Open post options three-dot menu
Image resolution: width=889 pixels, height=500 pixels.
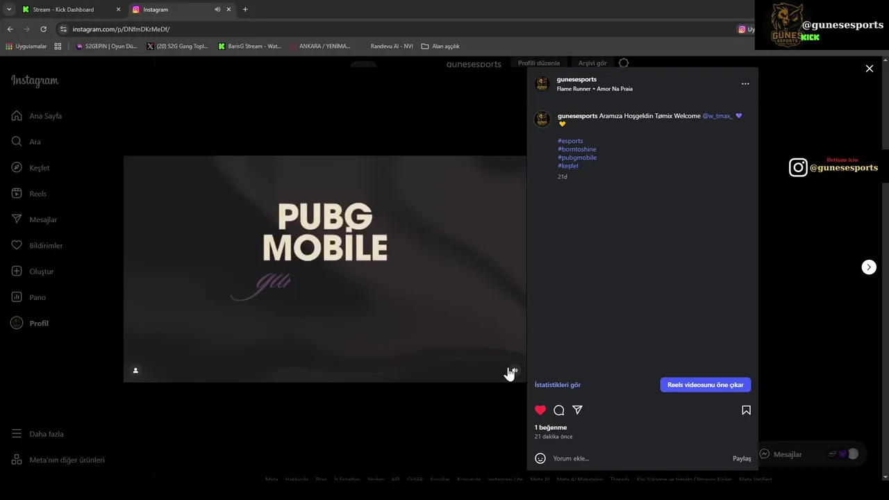tap(745, 84)
